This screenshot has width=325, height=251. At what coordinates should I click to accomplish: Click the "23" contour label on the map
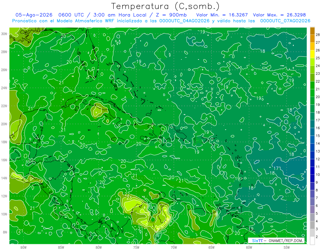(129, 198)
